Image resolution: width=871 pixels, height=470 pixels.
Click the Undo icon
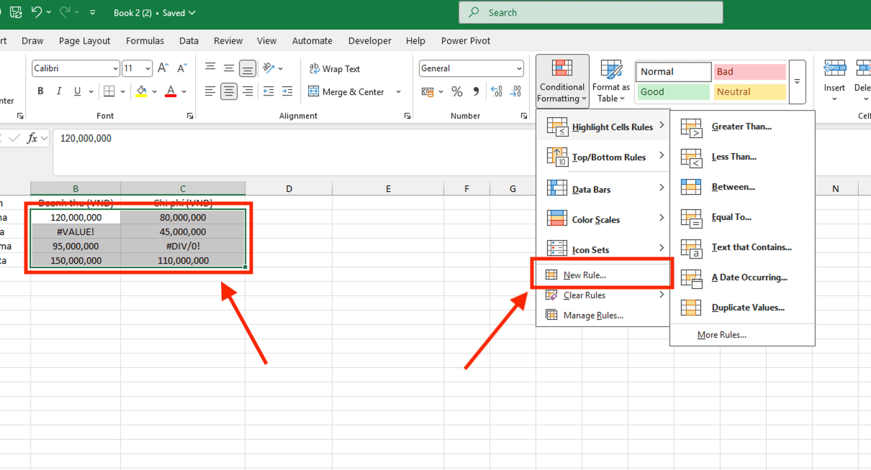(36, 12)
